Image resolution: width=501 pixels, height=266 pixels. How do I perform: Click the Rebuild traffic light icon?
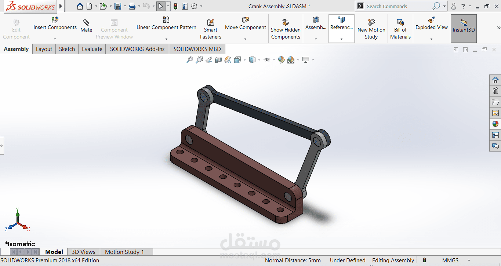coord(175,6)
